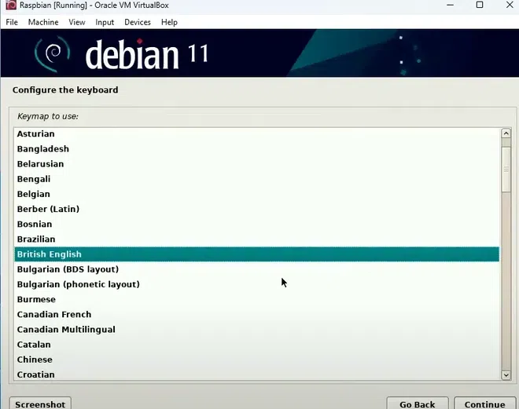Select Belarusian keymap
Screen dimensions: 519x409
pos(257,164)
